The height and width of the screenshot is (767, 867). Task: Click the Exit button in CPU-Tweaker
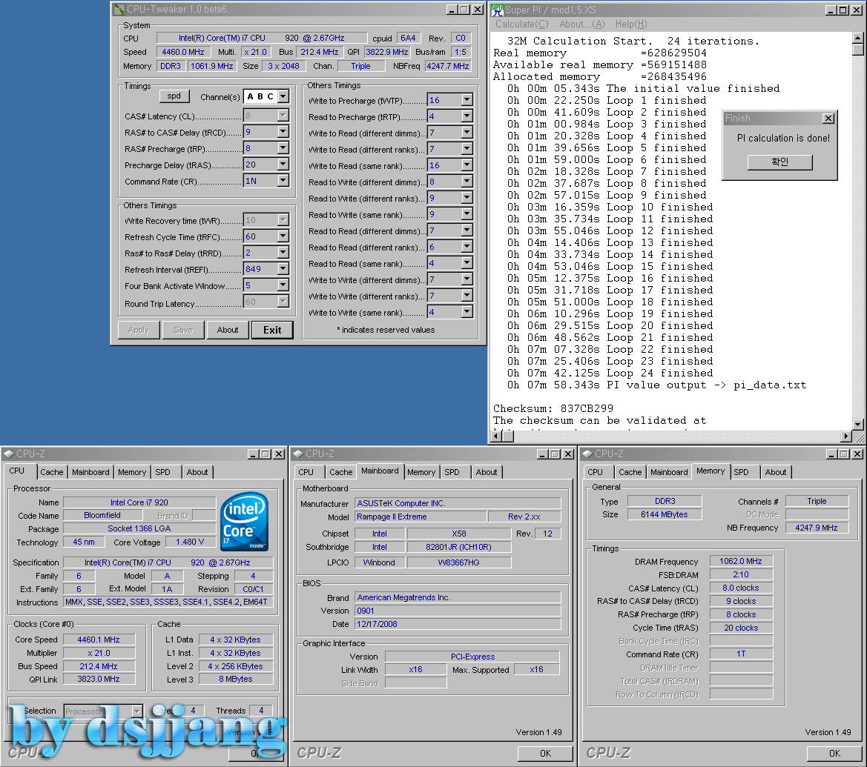(x=272, y=330)
